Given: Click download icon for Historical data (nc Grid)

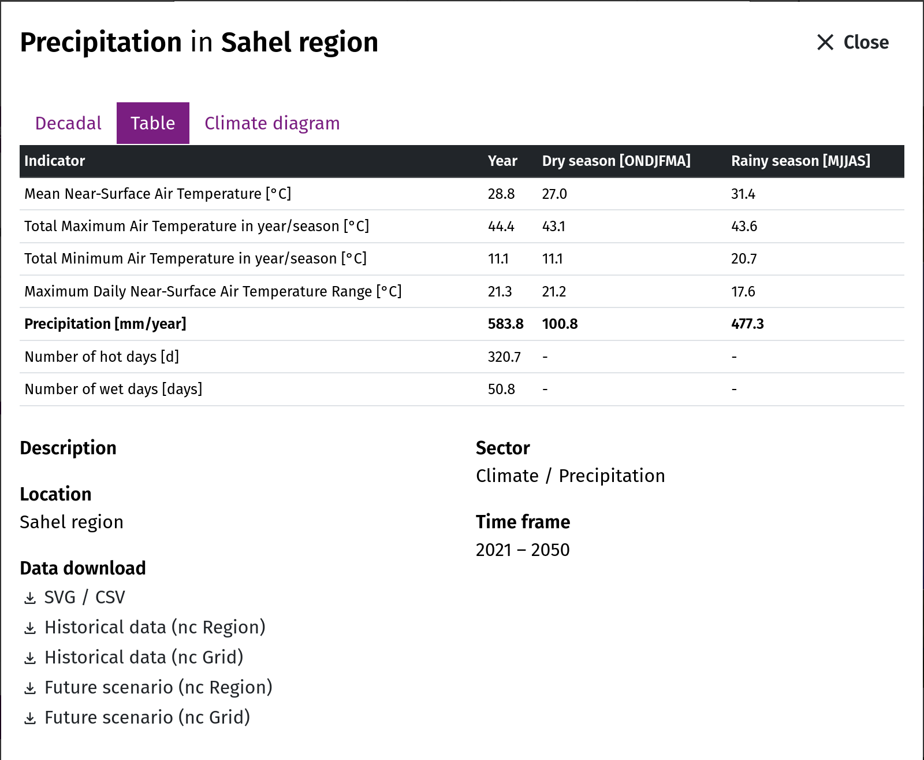Looking at the screenshot, I should pyautogui.click(x=30, y=658).
